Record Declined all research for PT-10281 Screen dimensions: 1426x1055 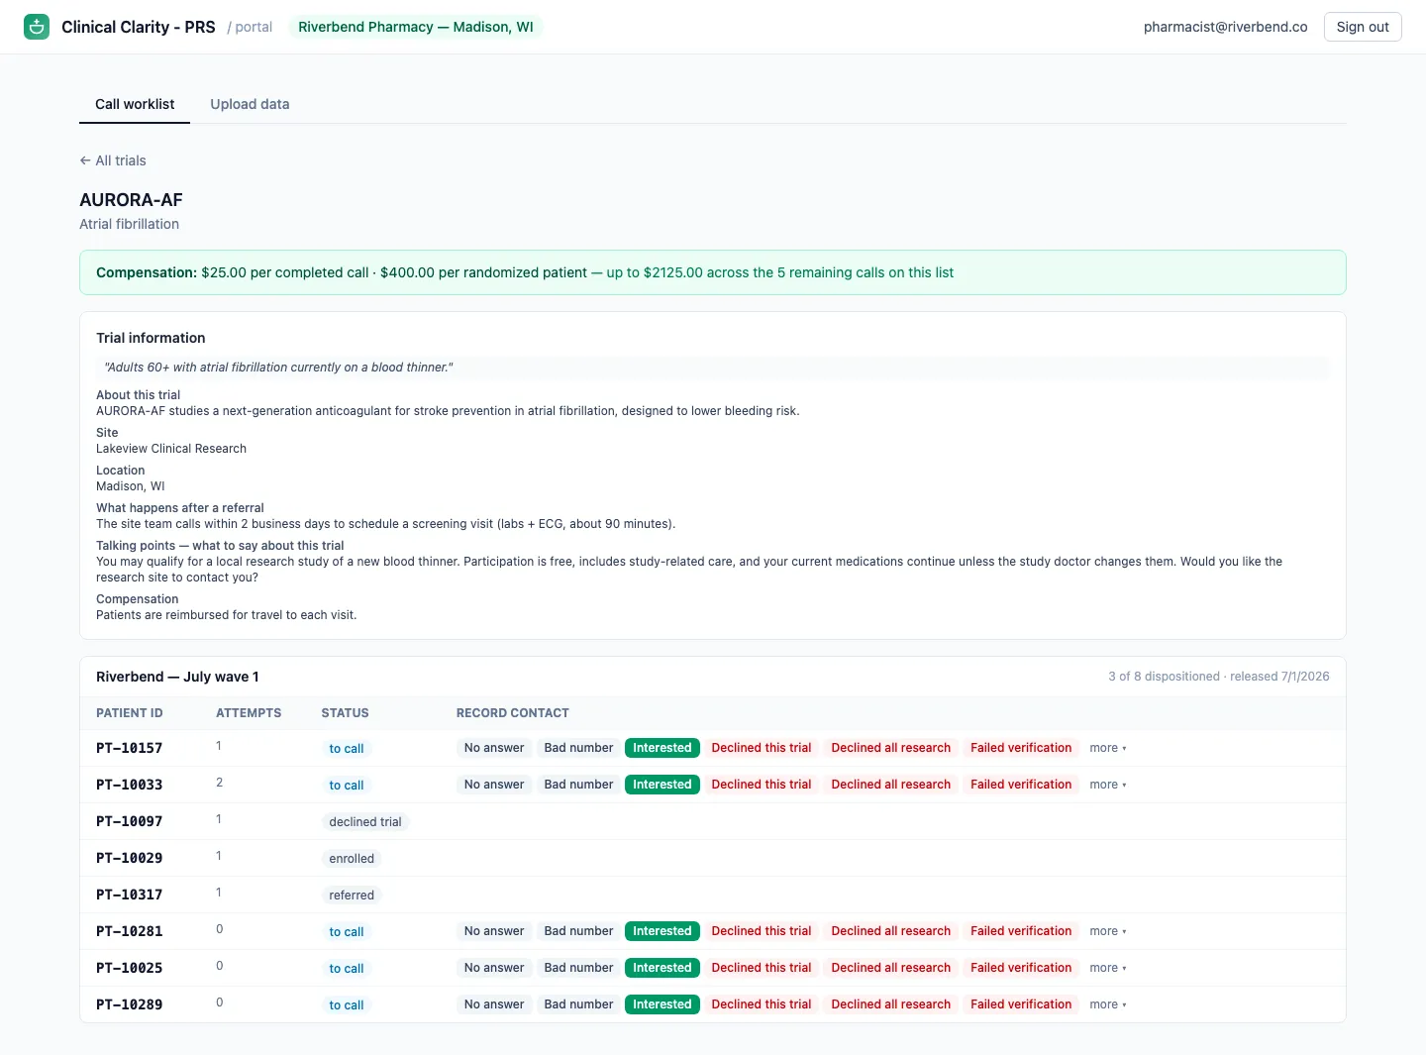pyautogui.click(x=891, y=931)
